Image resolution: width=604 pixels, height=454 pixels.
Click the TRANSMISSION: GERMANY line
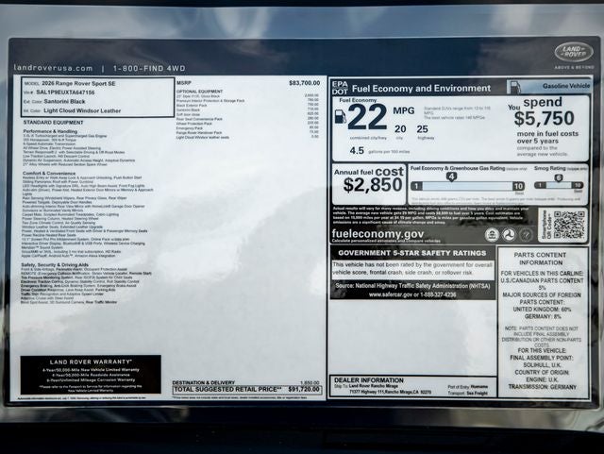click(x=542, y=387)
